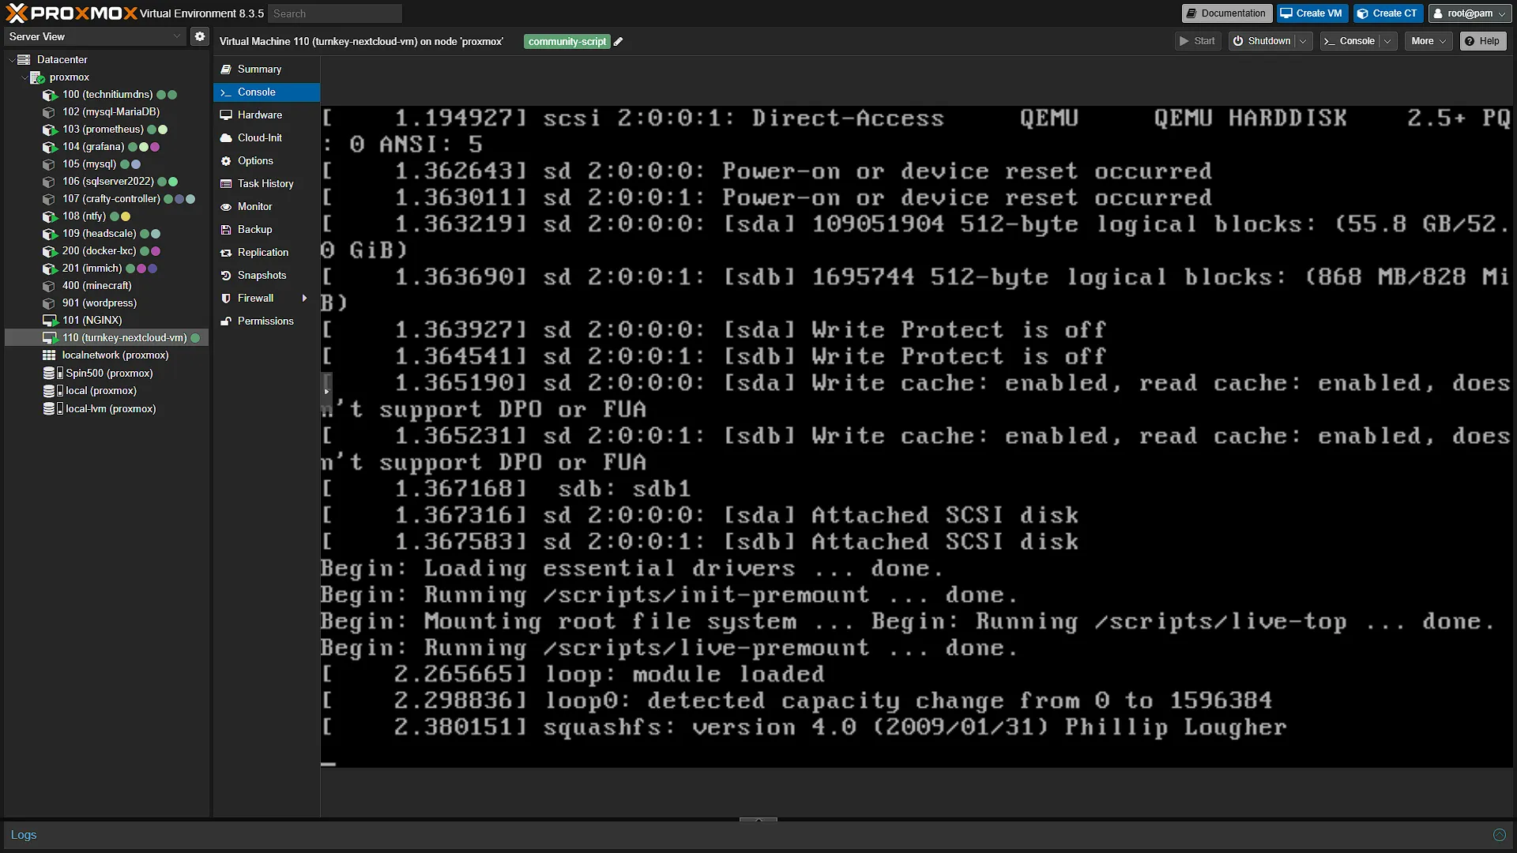Click Create VM

1312,13
